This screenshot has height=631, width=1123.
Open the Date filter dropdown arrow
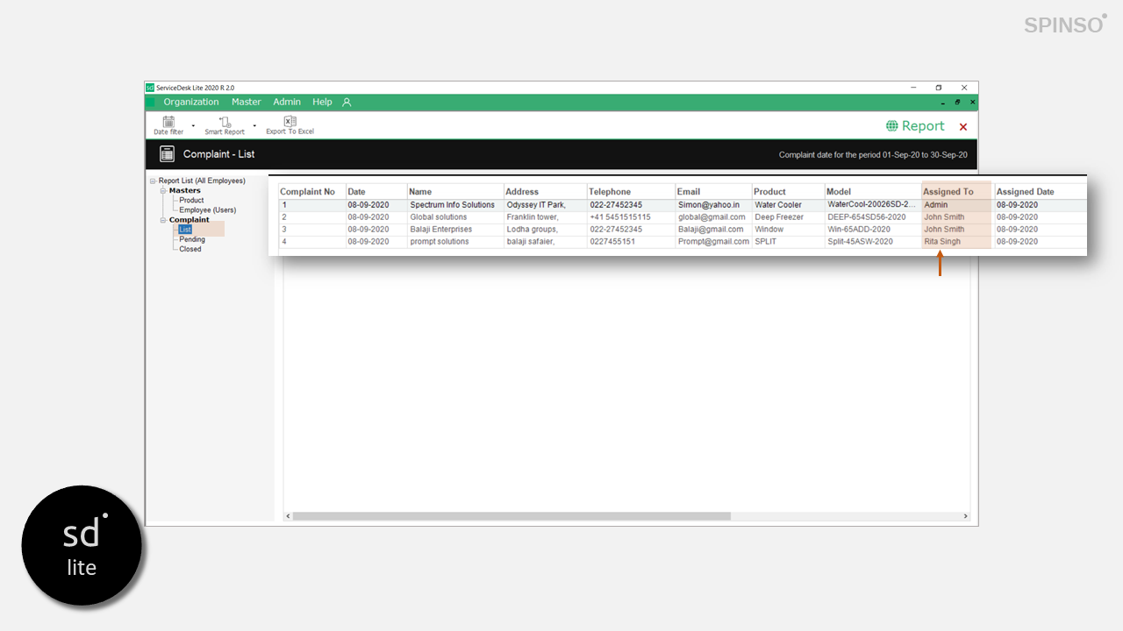tap(193, 125)
